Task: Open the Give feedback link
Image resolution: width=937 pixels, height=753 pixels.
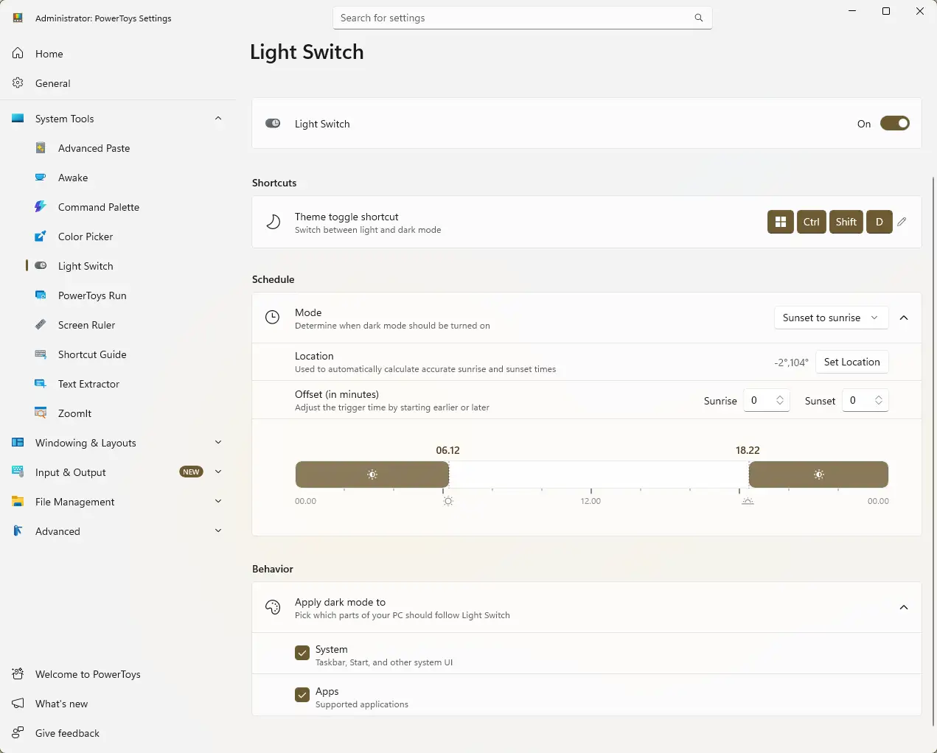Action: pyautogui.click(x=67, y=733)
